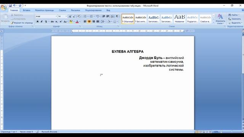244x137 pixels.
Task: Click the spelling check status icon
Action: coord(37,132)
